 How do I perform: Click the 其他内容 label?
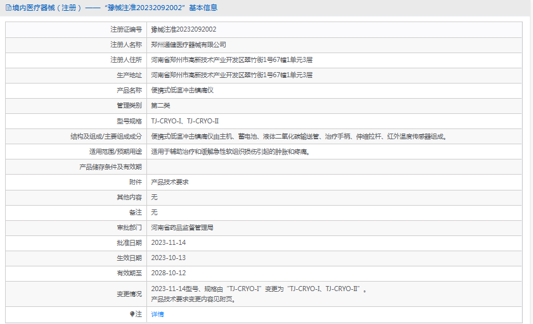[x=129, y=197]
